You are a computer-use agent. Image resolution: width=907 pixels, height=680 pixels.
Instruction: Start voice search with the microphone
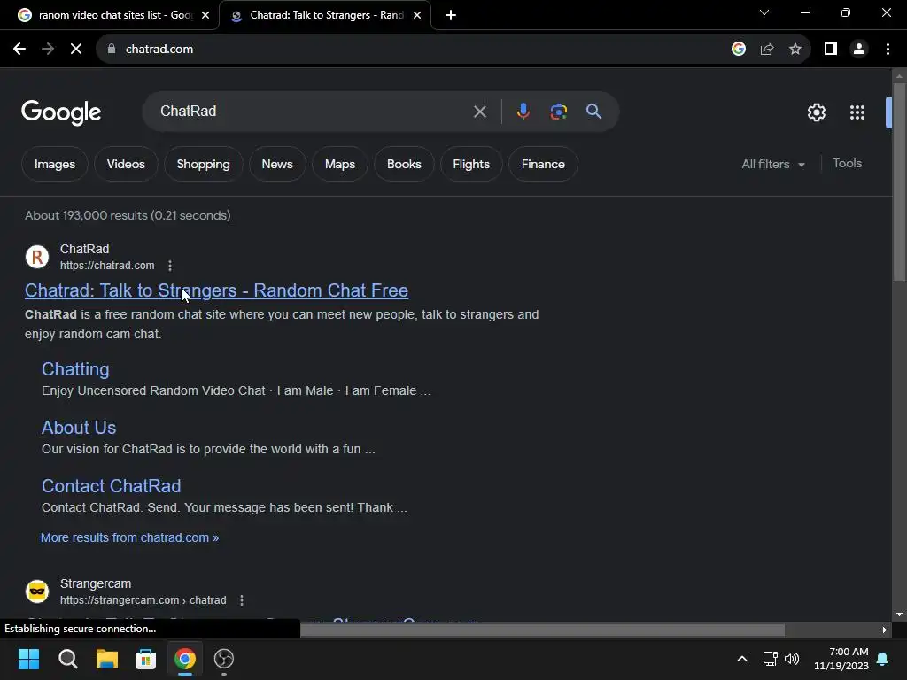523,112
